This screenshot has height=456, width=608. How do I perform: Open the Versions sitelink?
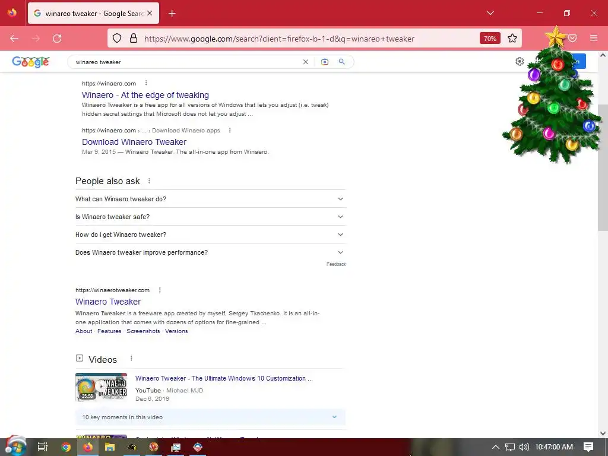pos(176,331)
